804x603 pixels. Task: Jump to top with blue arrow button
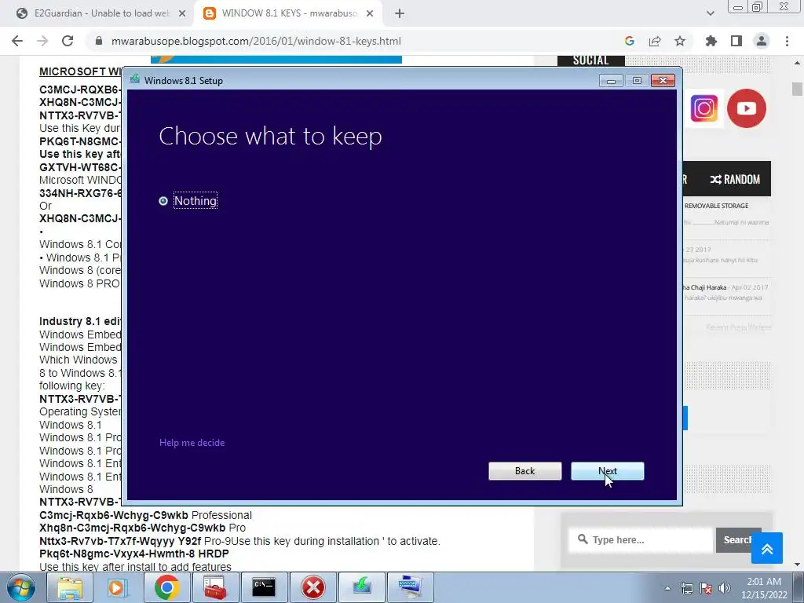coord(767,548)
